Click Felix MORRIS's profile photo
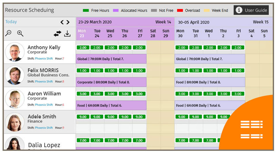Screen dimensions: 276x153 click(15, 75)
